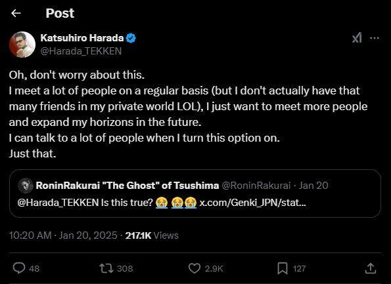Click the blue verified badge
The width and height of the screenshot is (391, 284).
pyautogui.click(x=131, y=38)
